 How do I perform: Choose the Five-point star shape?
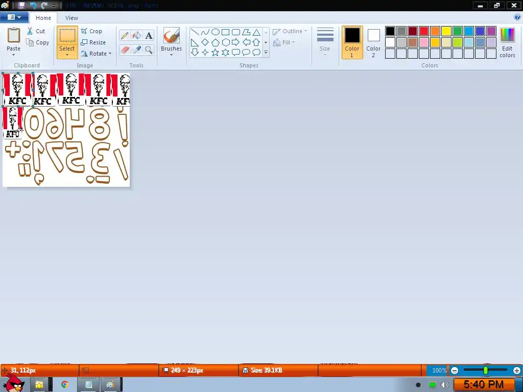click(x=216, y=53)
